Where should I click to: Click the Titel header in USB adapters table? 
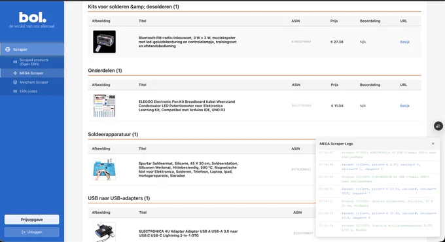pyautogui.click(x=143, y=212)
